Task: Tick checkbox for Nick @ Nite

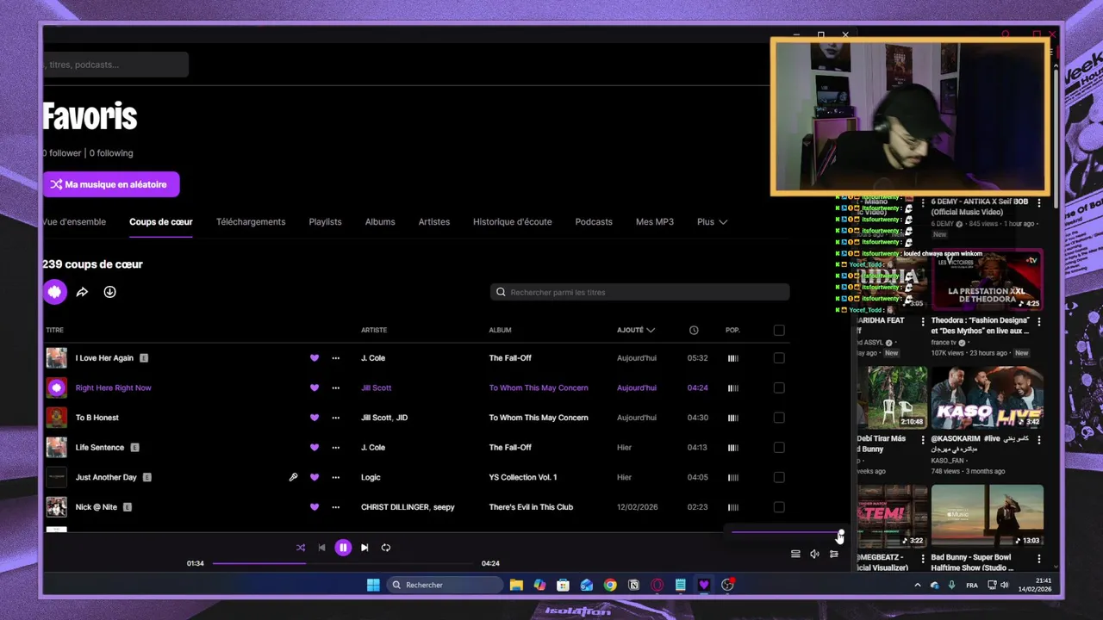Action: pyautogui.click(x=779, y=507)
